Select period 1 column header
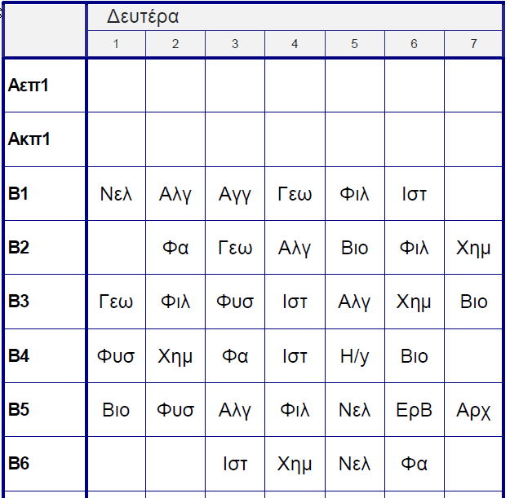Image resolution: width=510 pixels, height=498 pixels. [116, 44]
